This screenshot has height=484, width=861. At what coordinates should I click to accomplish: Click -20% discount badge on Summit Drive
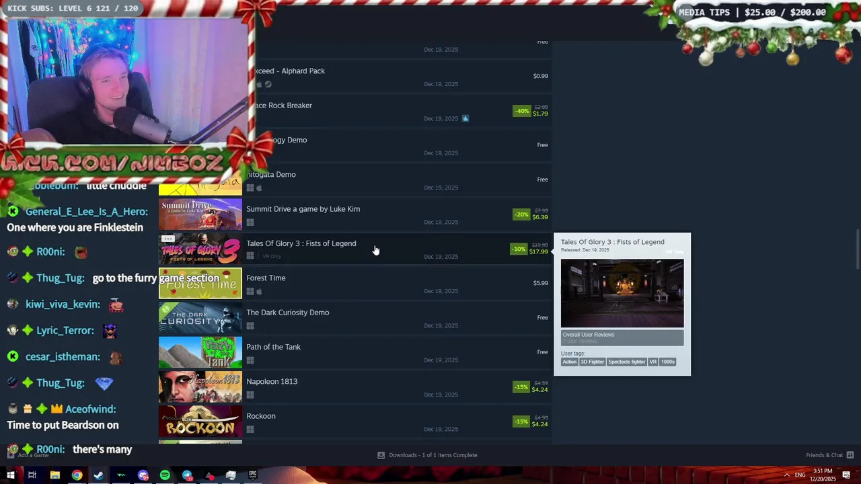[x=521, y=214]
